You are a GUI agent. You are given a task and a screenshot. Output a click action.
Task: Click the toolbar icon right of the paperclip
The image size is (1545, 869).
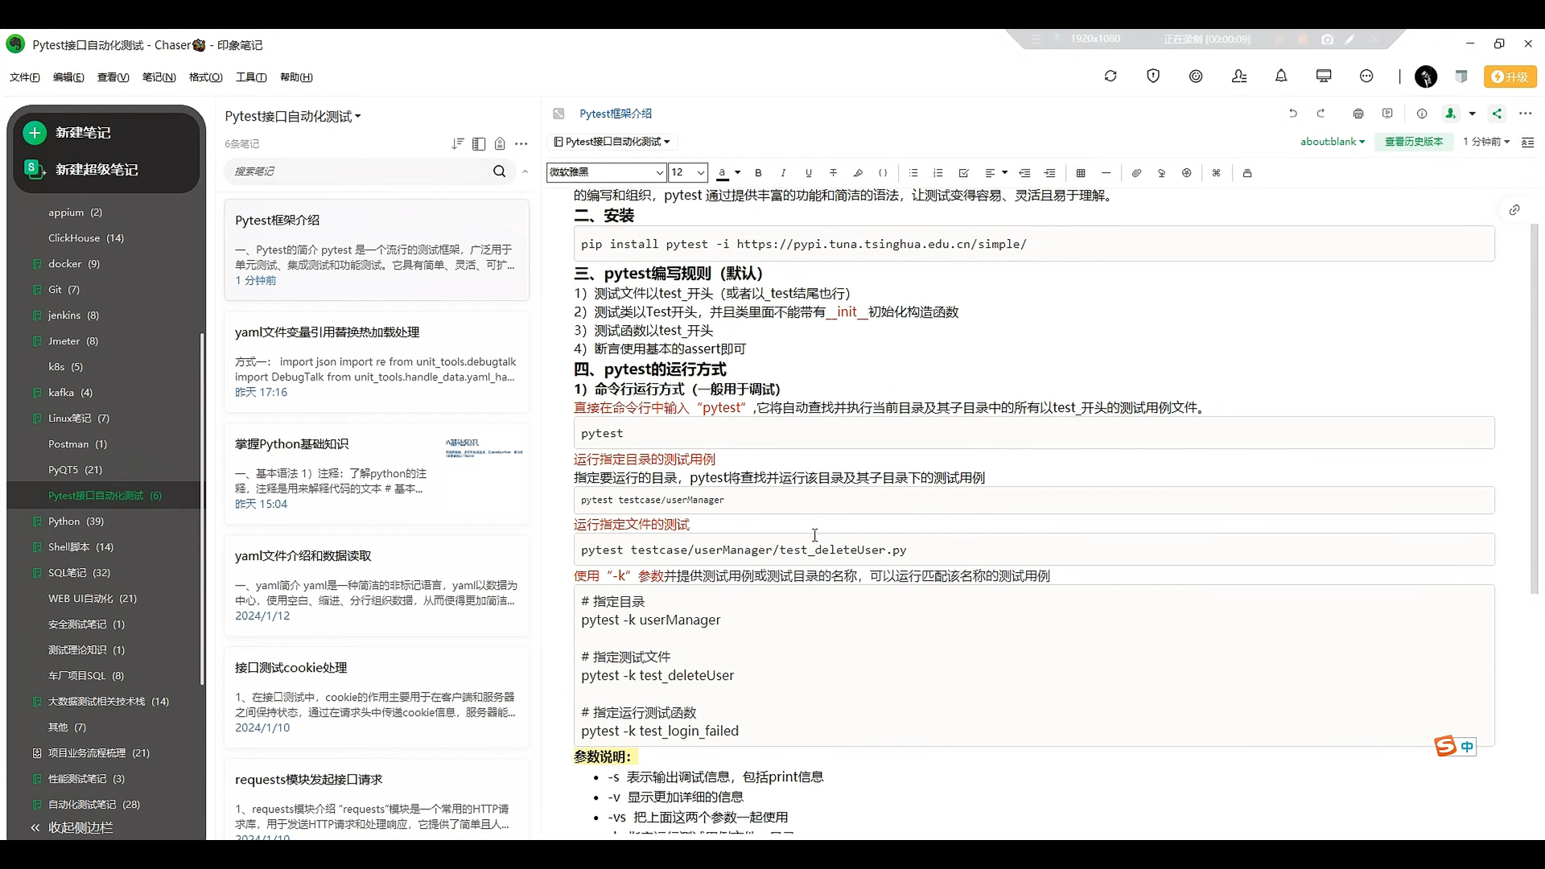[x=1161, y=173]
